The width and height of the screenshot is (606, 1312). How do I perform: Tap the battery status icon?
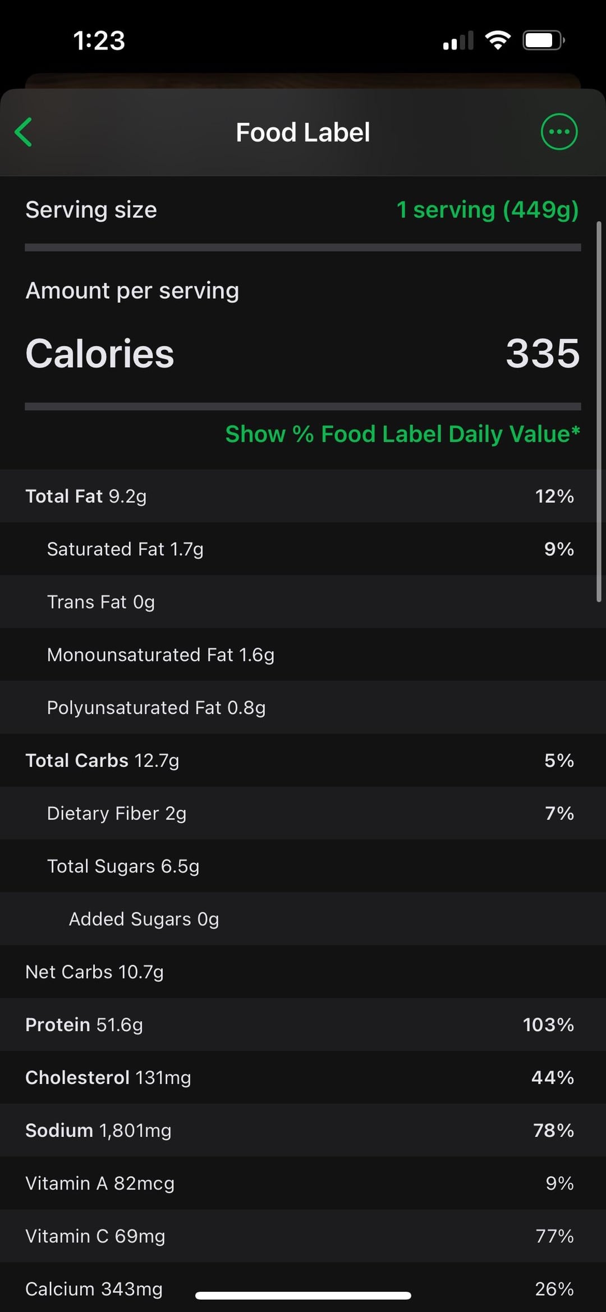click(x=543, y=40)
